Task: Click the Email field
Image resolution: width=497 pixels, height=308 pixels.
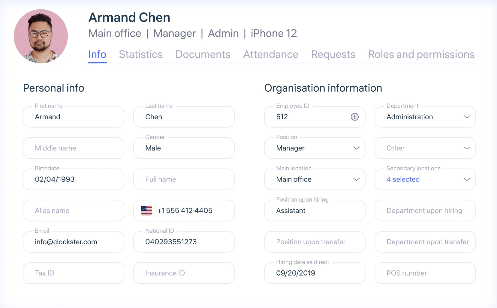Action: (x=74, y=242)
